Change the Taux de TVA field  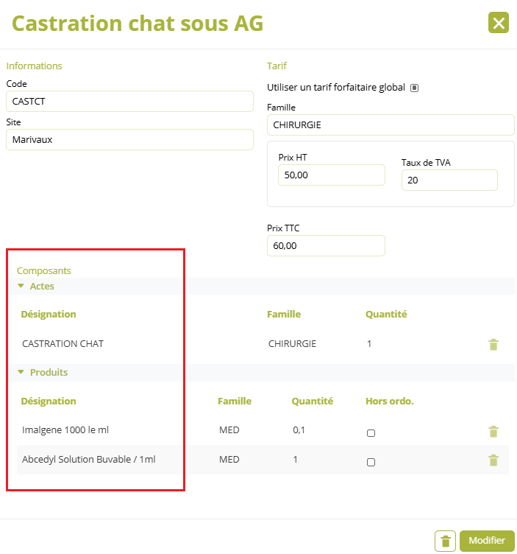point(449,180)
